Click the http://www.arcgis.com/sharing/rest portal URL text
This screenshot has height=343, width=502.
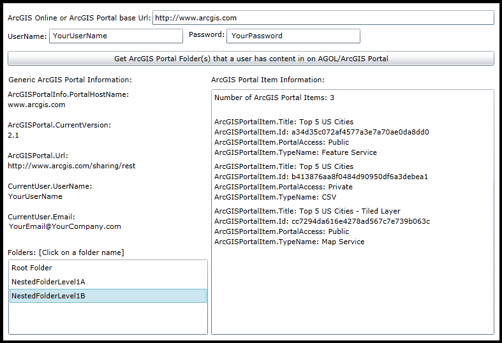tap(71, 166)
